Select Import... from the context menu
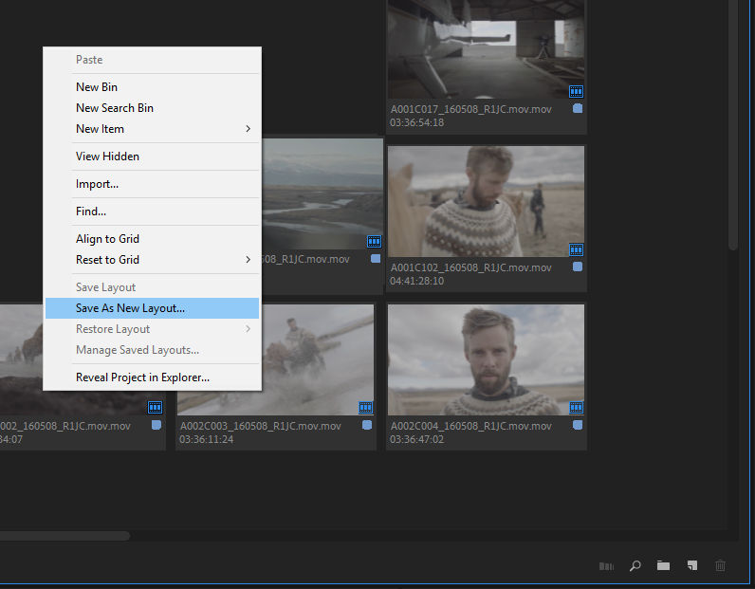Screen dimensions: 755x589 [152, 184]
